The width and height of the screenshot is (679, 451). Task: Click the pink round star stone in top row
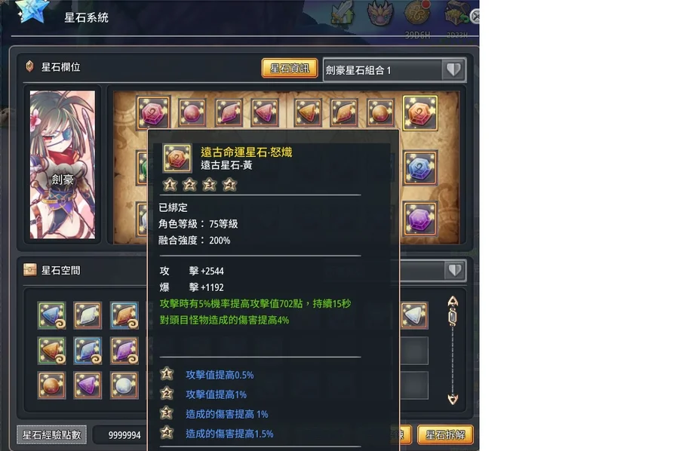pyautogui.click(x=192, y=113)
